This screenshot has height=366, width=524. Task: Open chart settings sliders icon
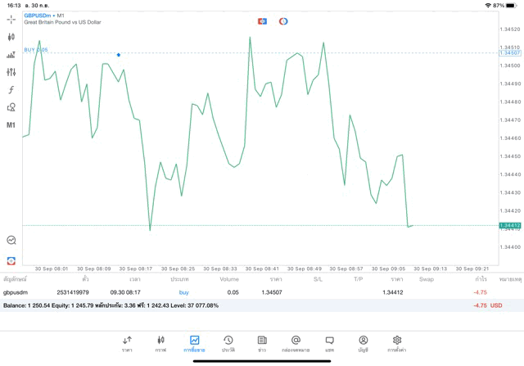(x=11, y=72)
